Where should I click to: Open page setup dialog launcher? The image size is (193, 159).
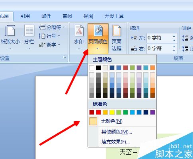[64, 57]
